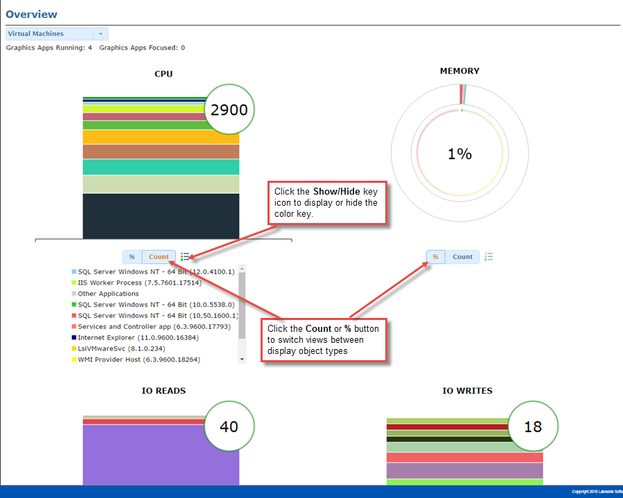The height and width of the screenshot is (498, 623).
Task: Click the IO WRITES chart title
Action: 467,391
